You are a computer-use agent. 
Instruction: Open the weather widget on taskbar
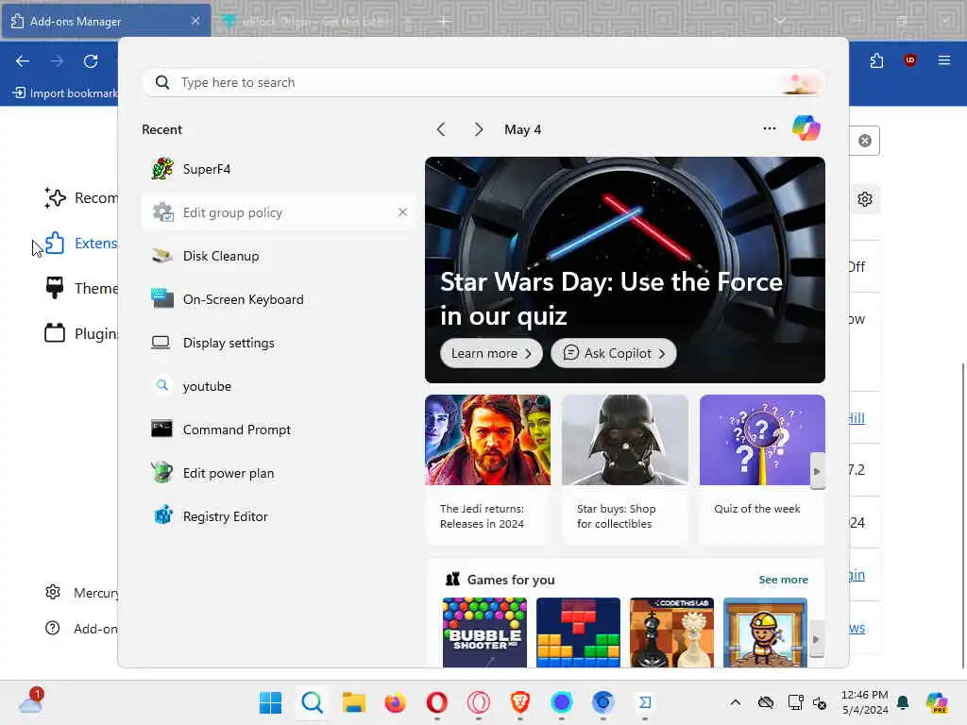tap(31, 701)
